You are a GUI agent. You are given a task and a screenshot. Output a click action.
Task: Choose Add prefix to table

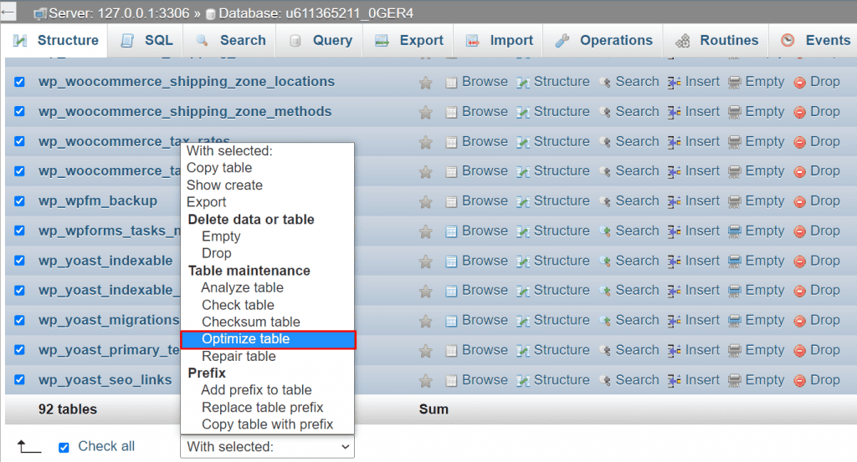256,390
